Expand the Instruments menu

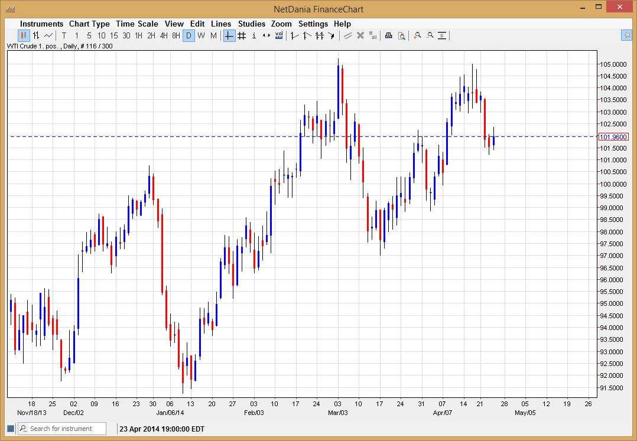[41, 24]
